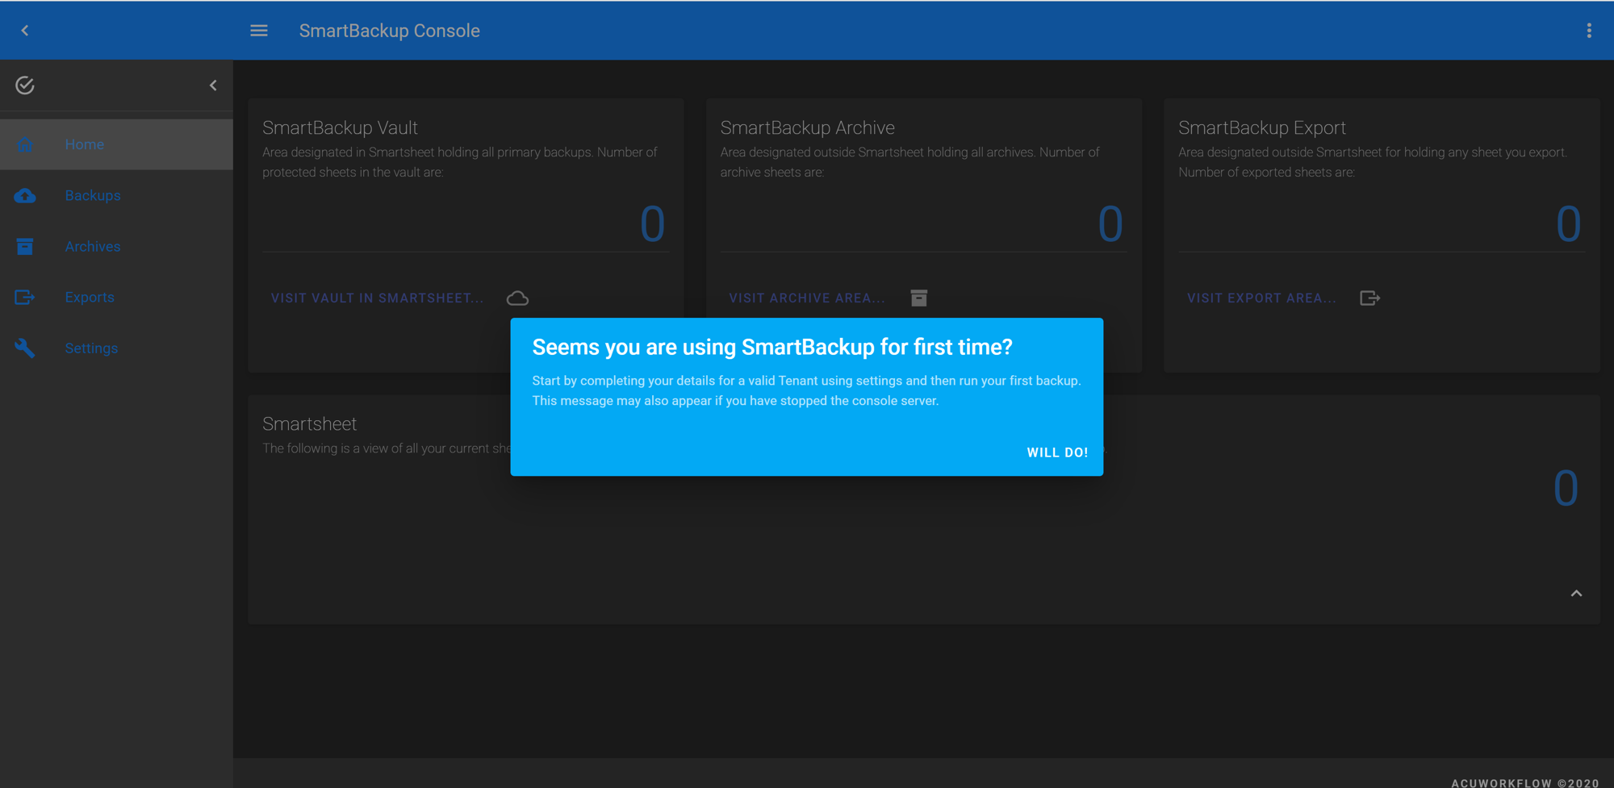
Task: Click the Backups cloud upload icon
Action: (25, 196)
